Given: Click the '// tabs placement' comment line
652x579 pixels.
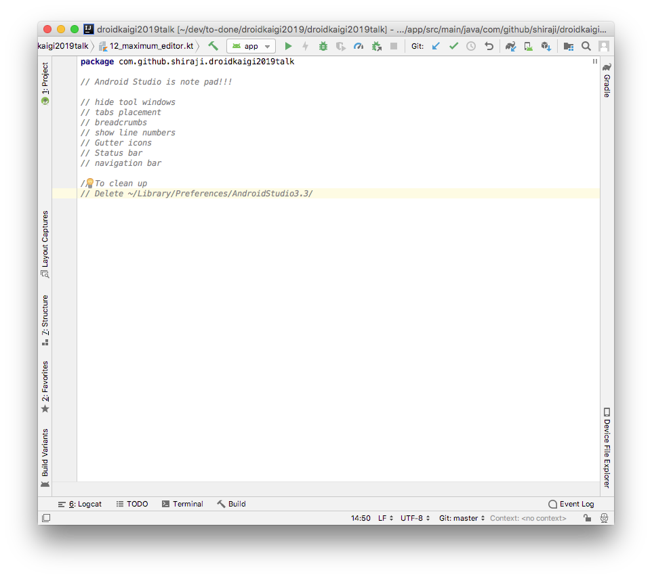Looking at the screenshot, I should tap(121, 112).
